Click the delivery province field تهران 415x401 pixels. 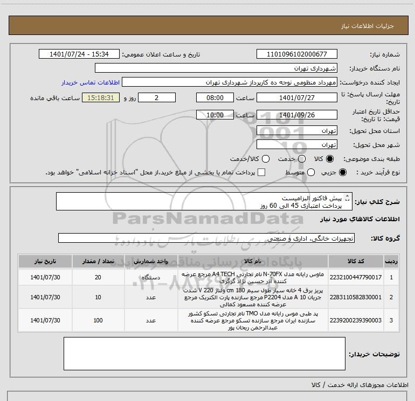pos(296,131)
